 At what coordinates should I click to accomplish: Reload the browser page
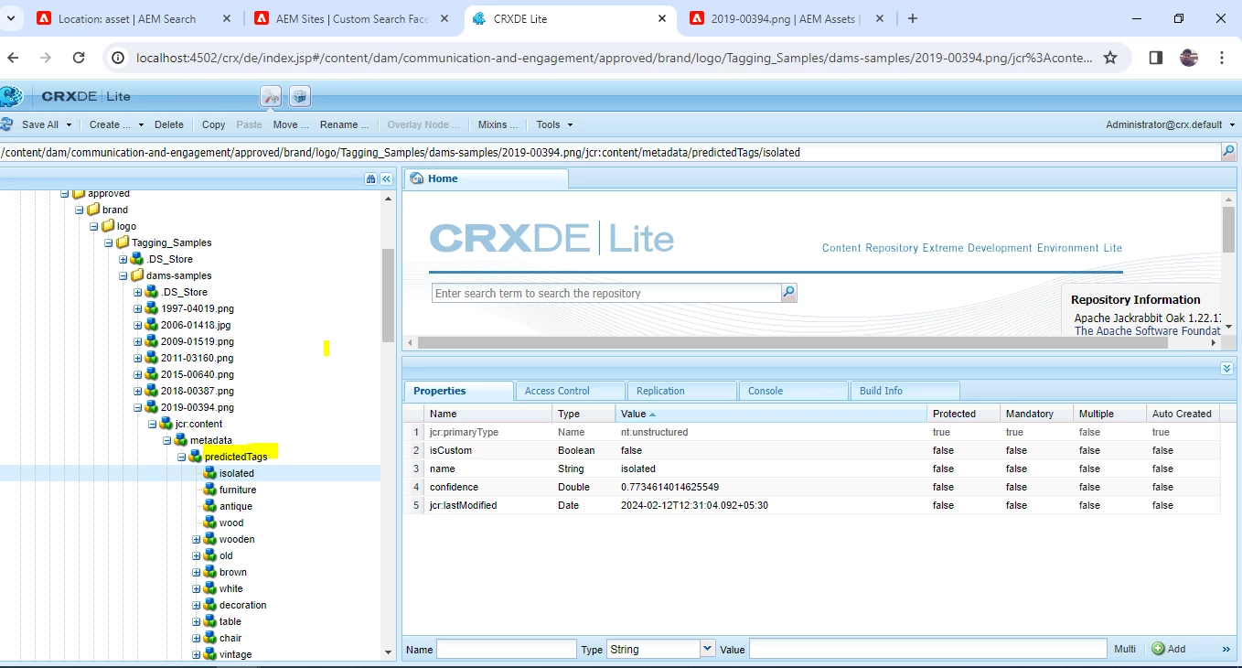[x=79, y=58]
